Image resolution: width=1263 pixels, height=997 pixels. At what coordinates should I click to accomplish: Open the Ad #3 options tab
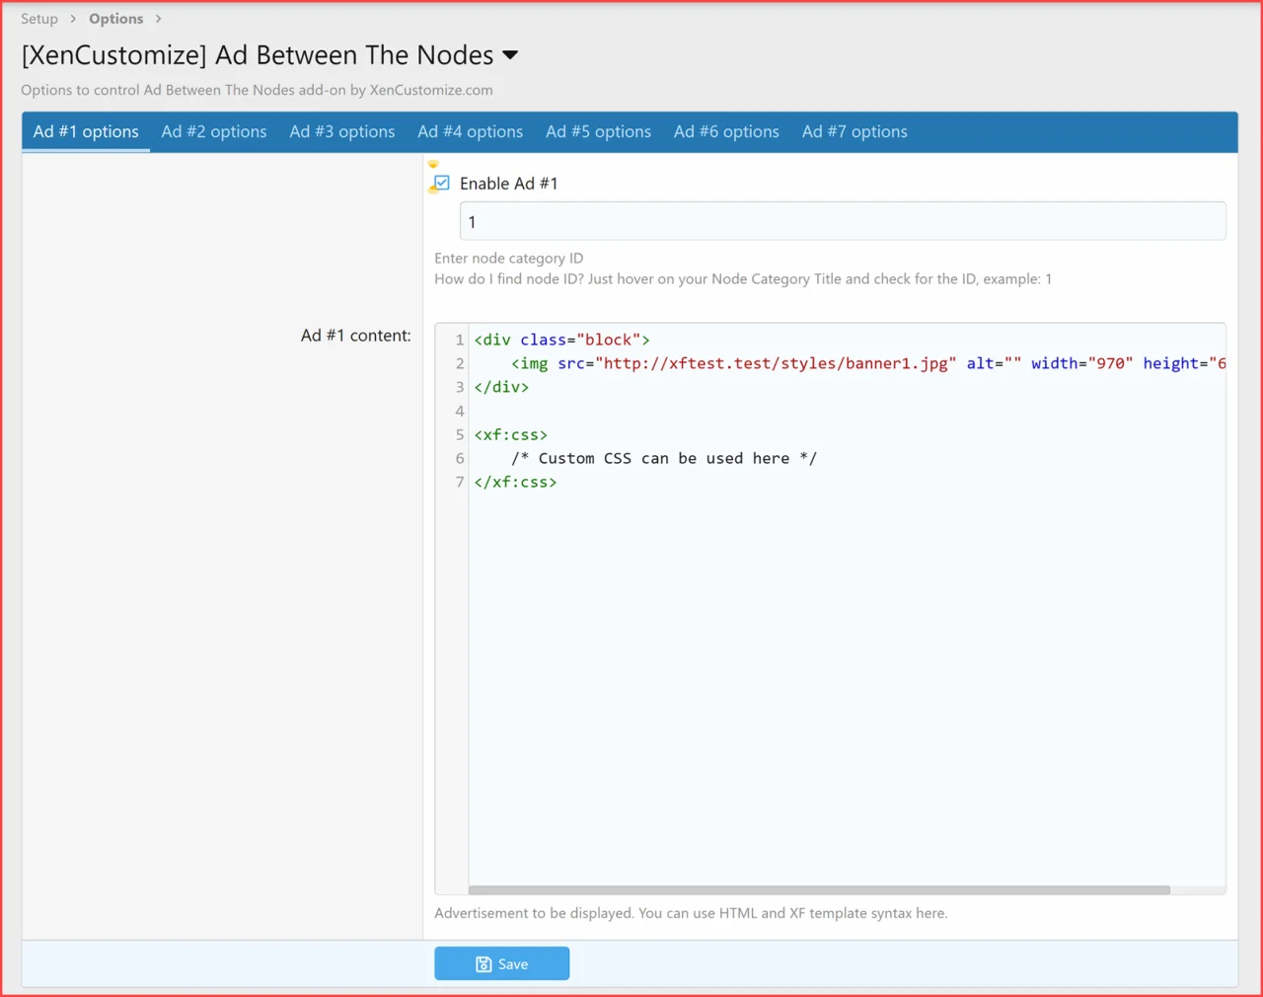341,131
